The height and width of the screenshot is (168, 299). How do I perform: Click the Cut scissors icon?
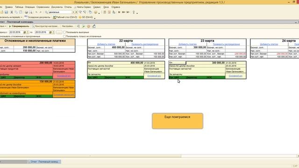coord(12,12)
